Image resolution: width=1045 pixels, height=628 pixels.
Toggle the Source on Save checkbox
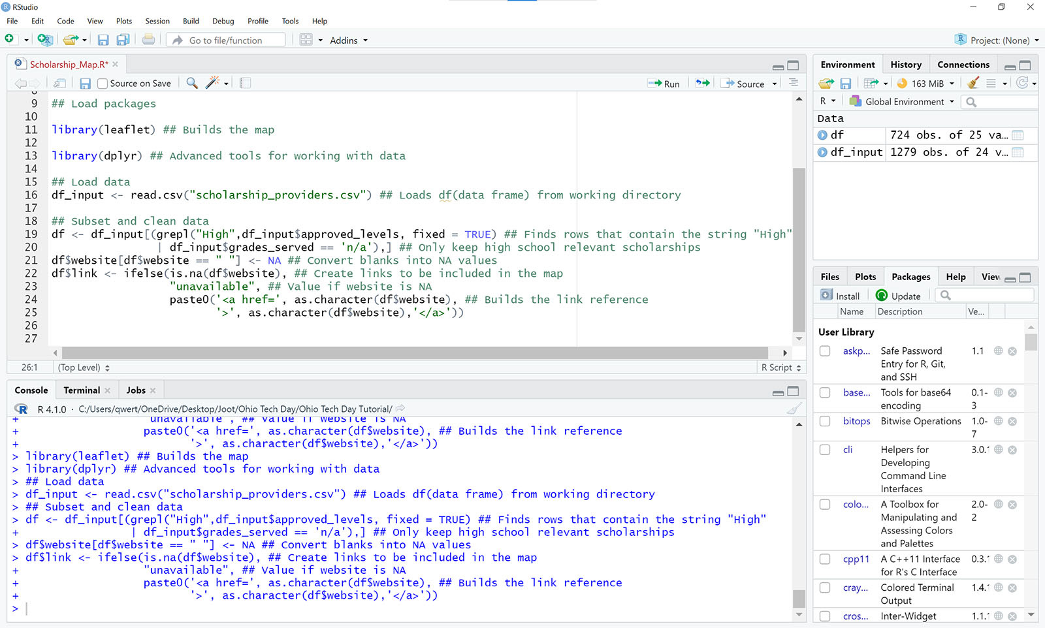pos(103,84)
